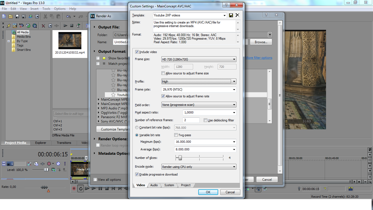The height and width of the screenshot is (210, 373).
Task: Save the template with the floppy disk icon
Action: (x=231, y=15)
